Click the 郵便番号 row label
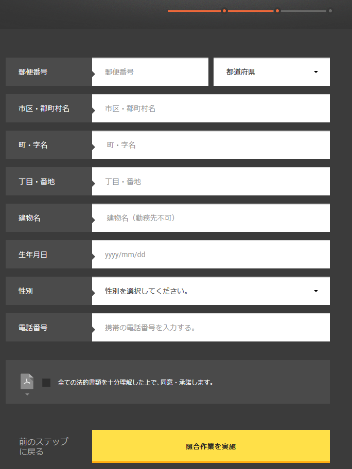This screenshot has height=469, width=352. coord(33,72)
